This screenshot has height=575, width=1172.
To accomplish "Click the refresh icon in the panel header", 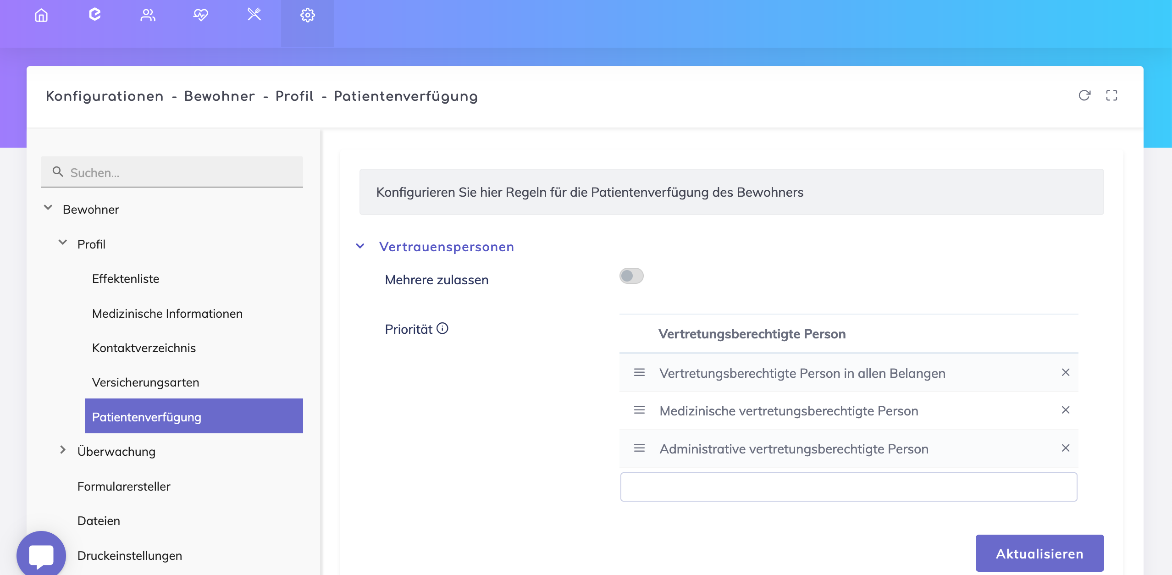I will pyautogui.click(x=1084, y=95).
